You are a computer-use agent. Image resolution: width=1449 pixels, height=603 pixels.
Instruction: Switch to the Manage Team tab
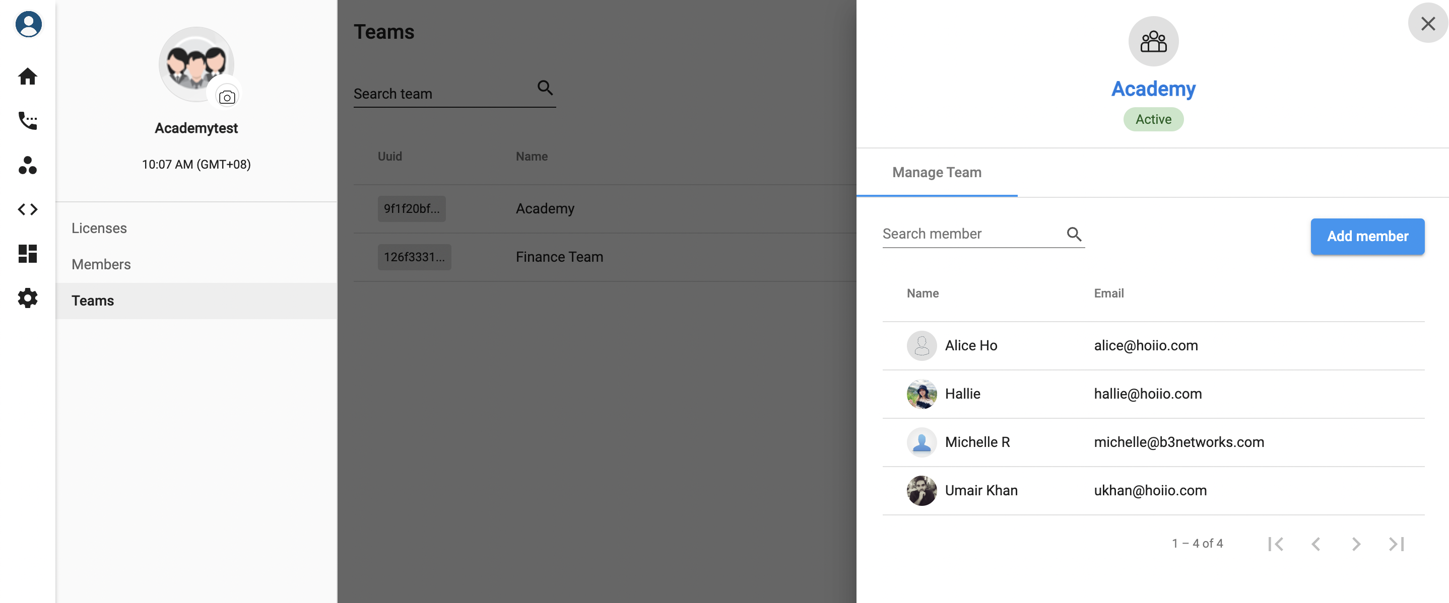(937, 173)
